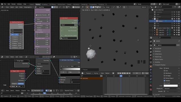Click the white viewport display Color swatch
The height and width of the screenshot is (102, 181).
tap(171, 86)
